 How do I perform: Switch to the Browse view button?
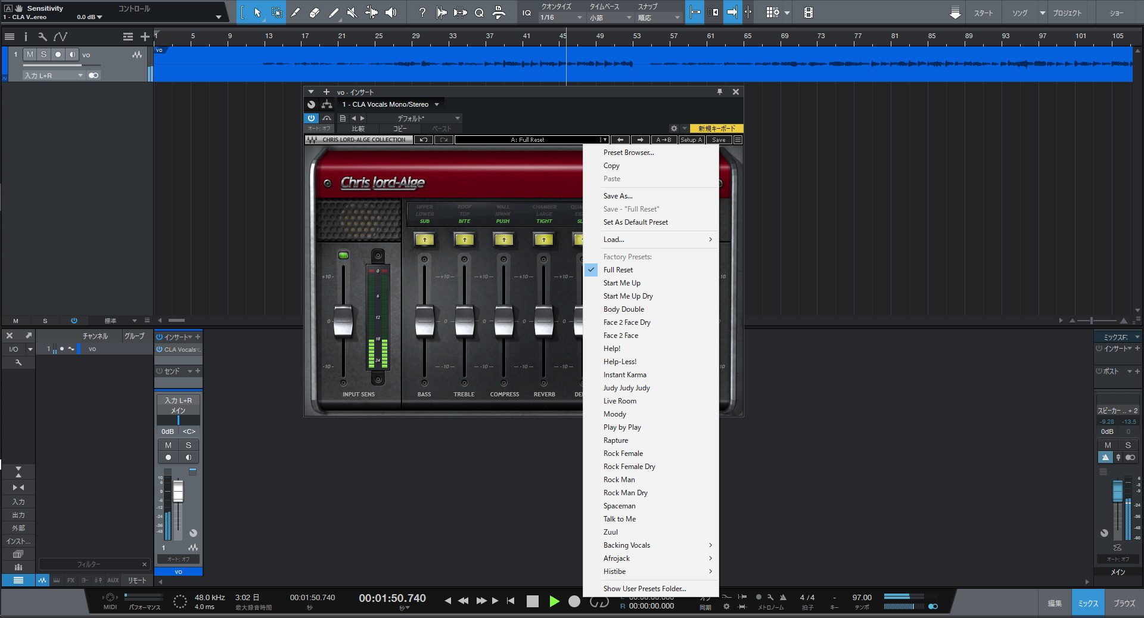[1124, 603]
